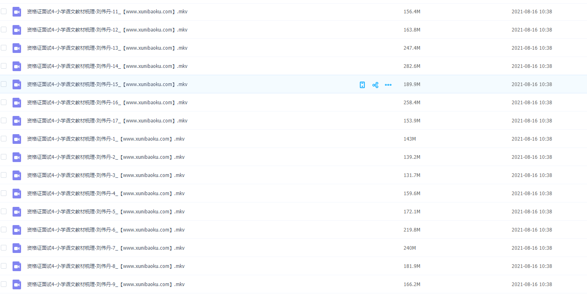587x297 pixels.
Task: Click the video icon of file 刘伟丹-2
Action: [x=17, y=157]
